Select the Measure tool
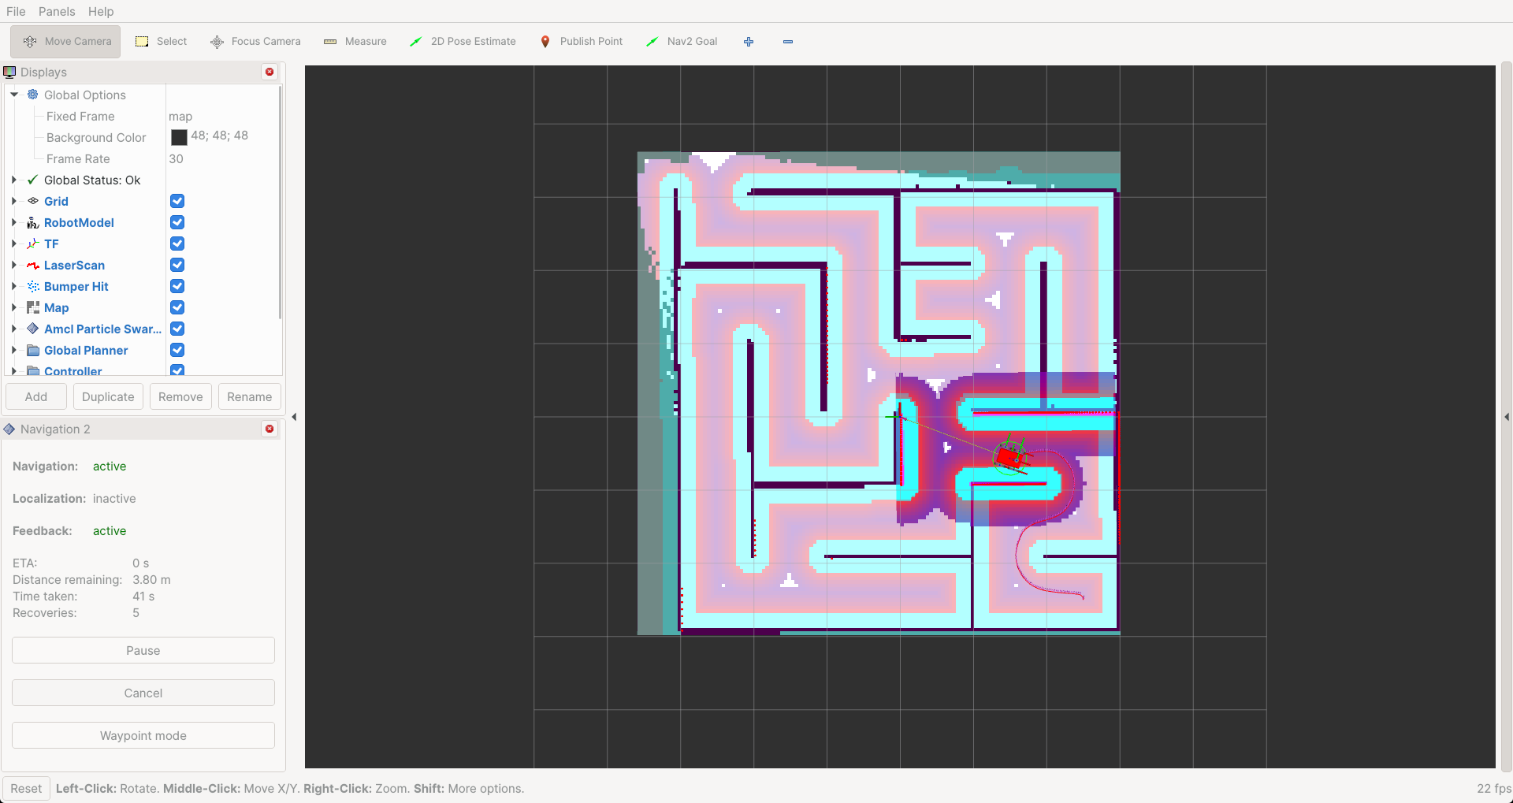Viewport: 1513px width, 803px height. click(x=355, y=41)
